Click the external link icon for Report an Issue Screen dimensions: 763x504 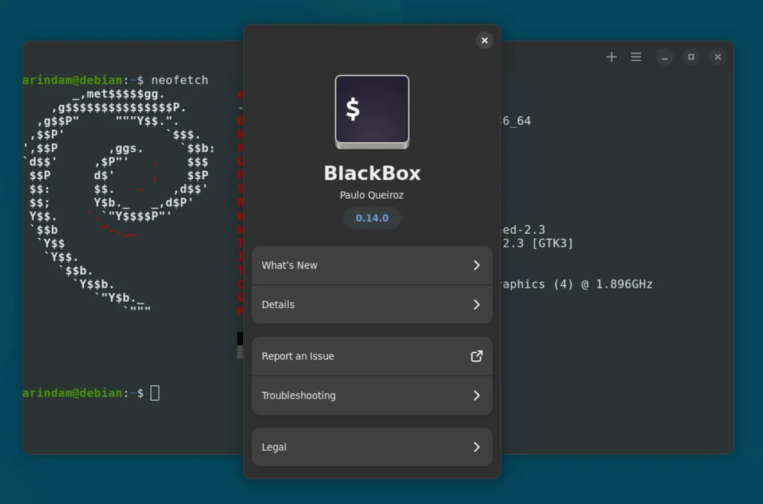(476, 356)
